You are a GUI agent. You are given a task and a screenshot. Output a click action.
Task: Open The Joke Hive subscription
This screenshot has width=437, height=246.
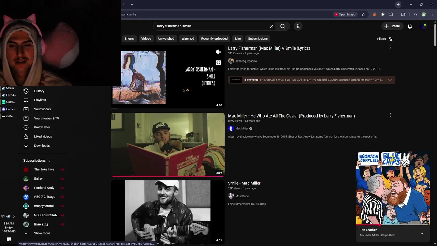[x=43, y=169]
